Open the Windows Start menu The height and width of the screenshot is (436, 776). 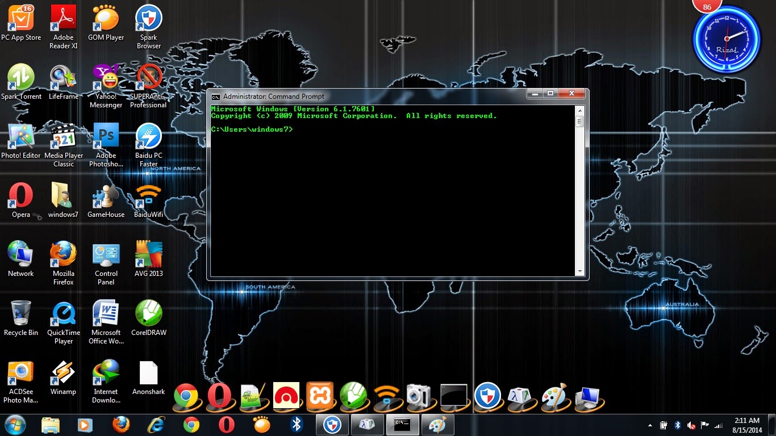pyautogui.click(x=15, y=425)
